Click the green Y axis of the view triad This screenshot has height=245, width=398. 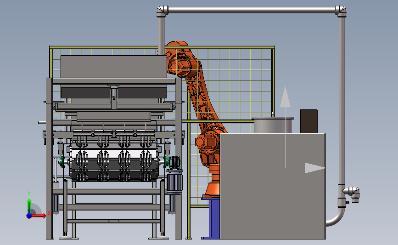tap(29, 206)
